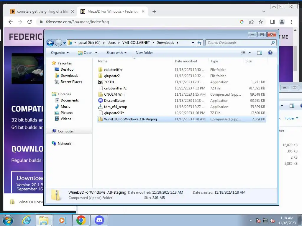Close the Mesa3D For Windows tab
Image resolution: width=302 pixels, height=226 pixels.
143,11
